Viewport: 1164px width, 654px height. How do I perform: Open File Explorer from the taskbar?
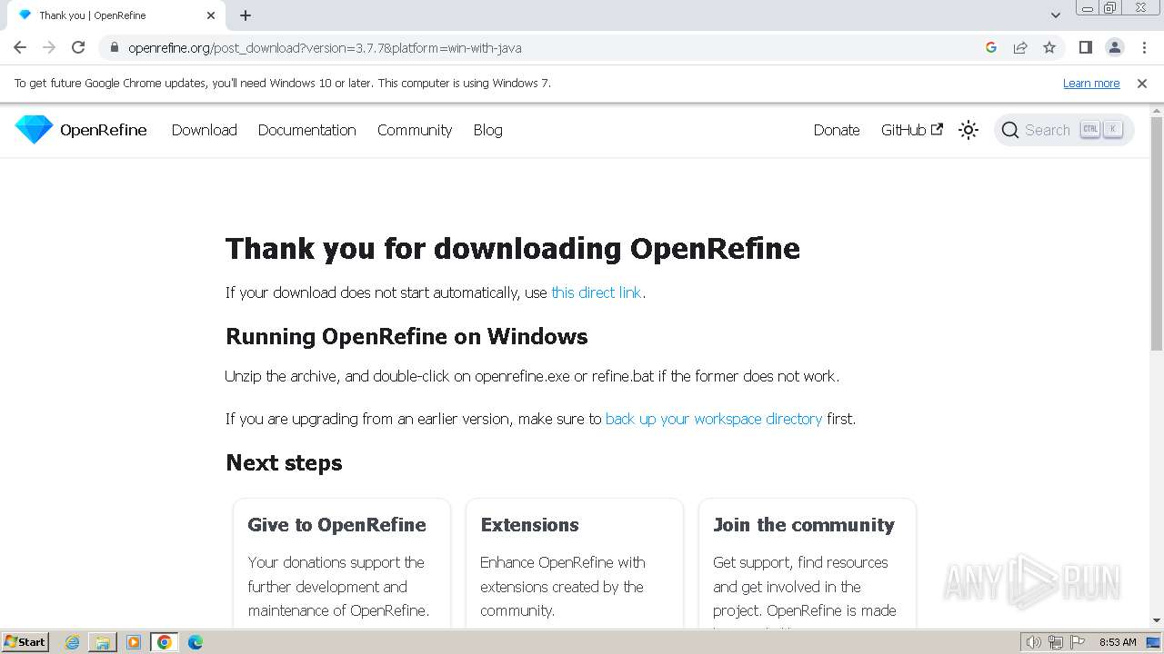point(103,642)
